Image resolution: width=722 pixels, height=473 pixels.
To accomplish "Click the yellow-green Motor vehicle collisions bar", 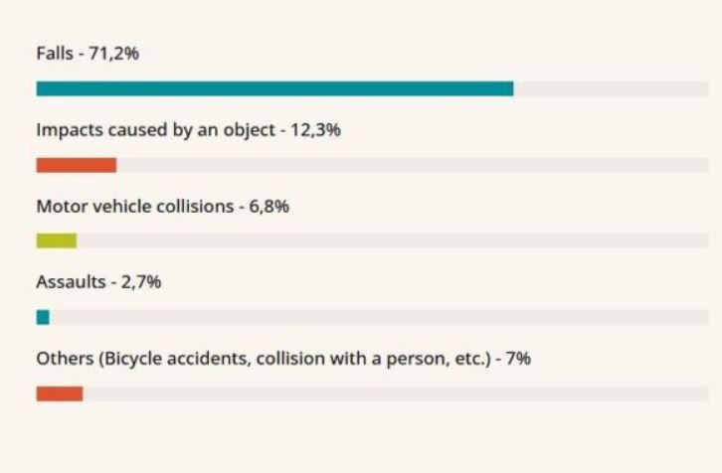I will [56, 240].
